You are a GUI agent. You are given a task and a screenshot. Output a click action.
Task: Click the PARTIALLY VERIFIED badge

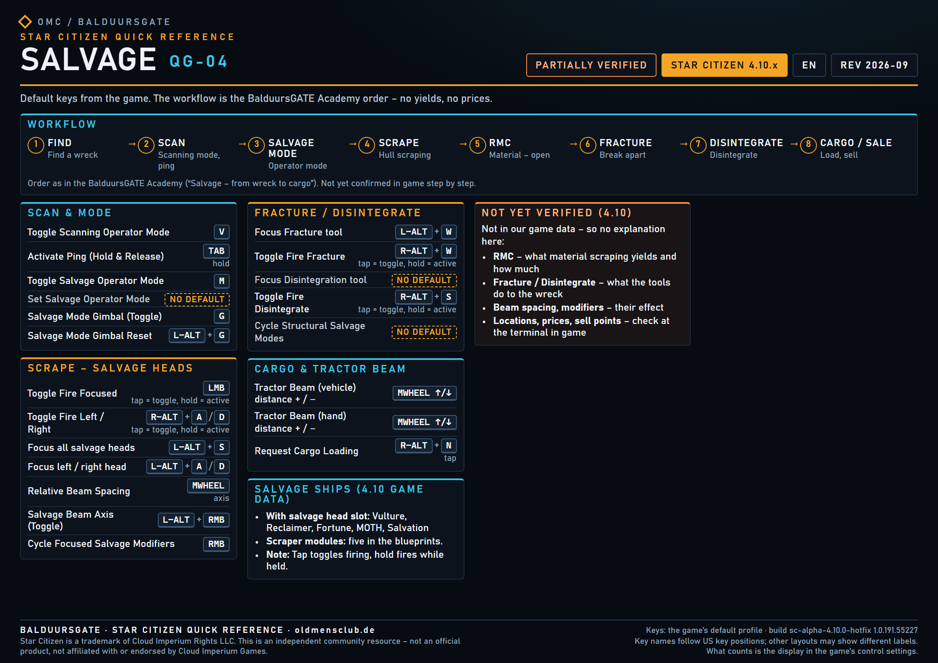[x=591, y=65]
